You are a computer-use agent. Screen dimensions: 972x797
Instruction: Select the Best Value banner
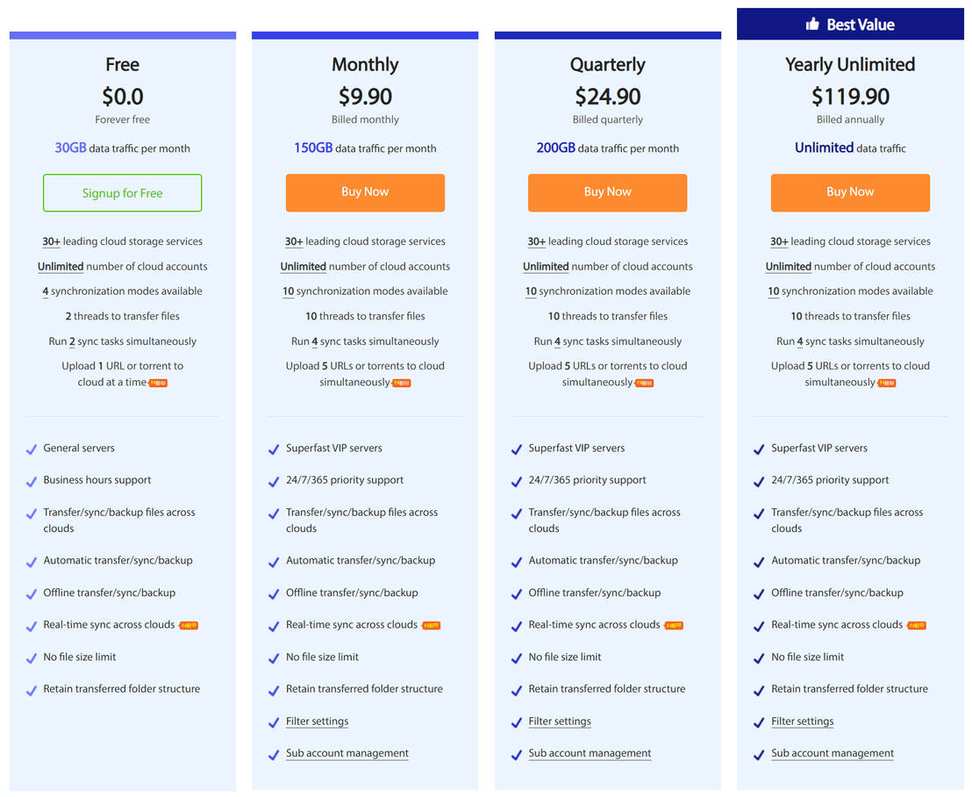point(850,25)
